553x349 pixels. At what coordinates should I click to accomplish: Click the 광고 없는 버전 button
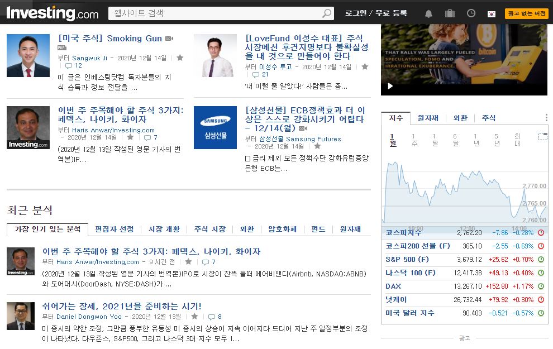(526, 12)
